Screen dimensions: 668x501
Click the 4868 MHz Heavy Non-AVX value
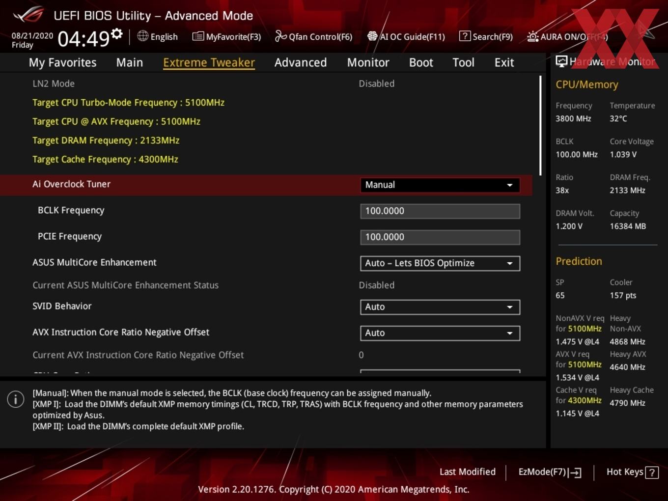coord(627,341)
